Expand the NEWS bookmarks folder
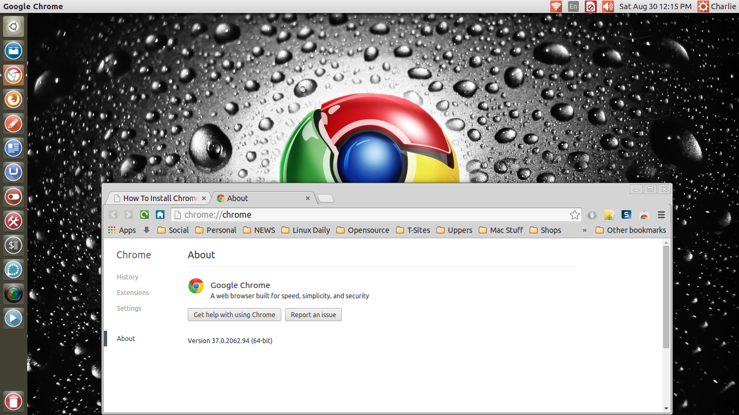 pos(259,230)
